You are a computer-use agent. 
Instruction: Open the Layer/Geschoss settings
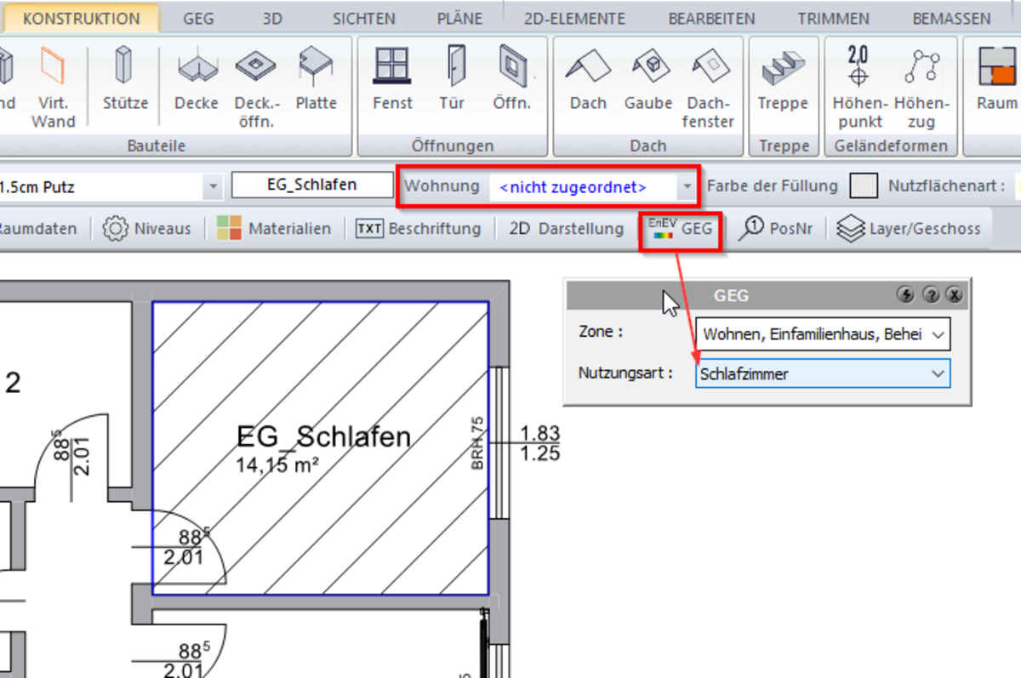[x=908, y=229]
